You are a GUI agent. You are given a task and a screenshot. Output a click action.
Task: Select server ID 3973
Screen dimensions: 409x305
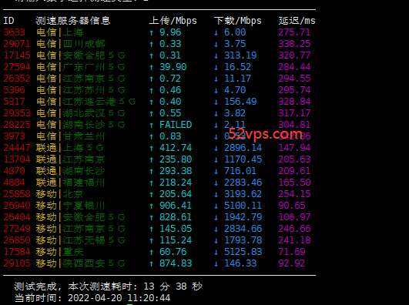coord(15,136)
